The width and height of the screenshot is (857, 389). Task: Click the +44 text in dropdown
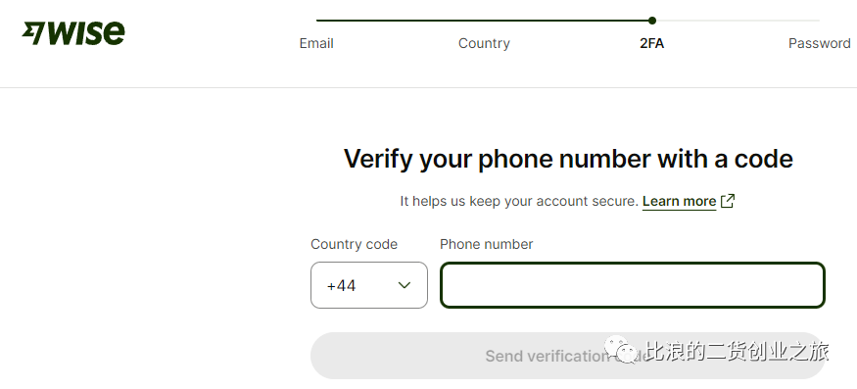click(341, 285)
